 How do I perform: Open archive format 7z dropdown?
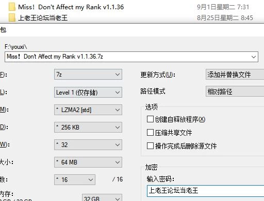pos(88,75)
